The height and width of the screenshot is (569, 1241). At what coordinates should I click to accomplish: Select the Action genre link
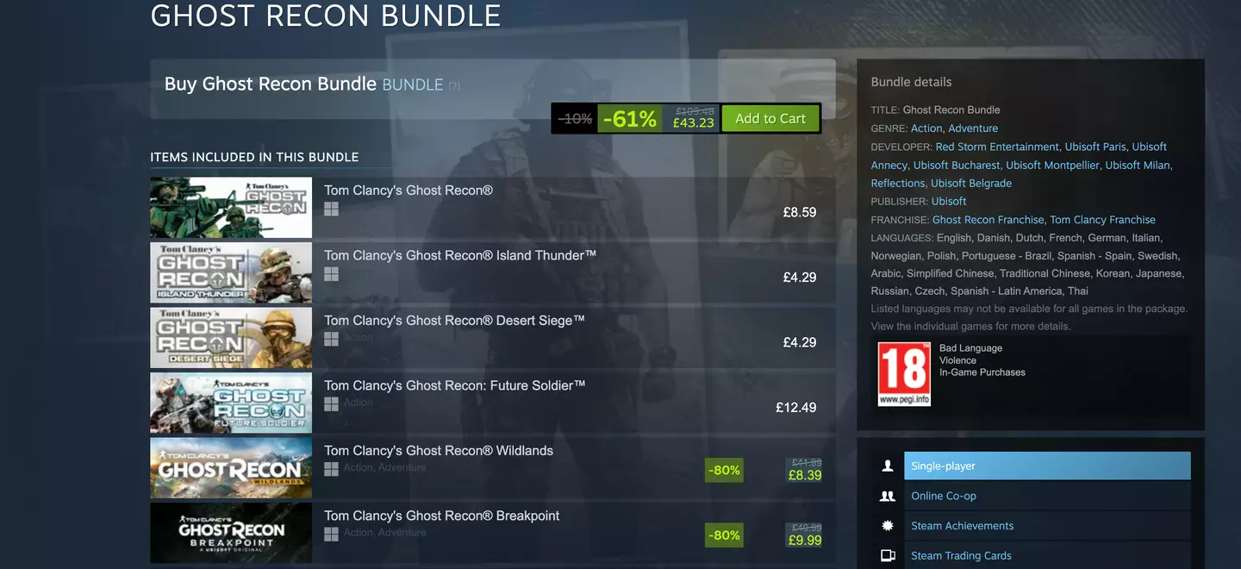pos(926,128)
